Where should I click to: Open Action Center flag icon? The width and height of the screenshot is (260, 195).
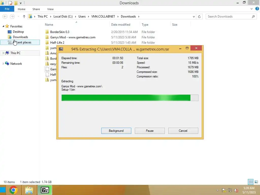pyautogui.click(x=224, y=190)
